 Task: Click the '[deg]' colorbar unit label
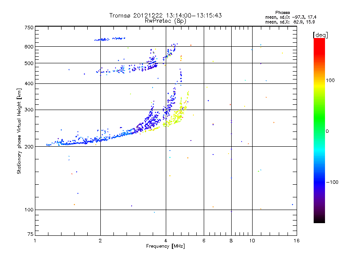coord(320,35)
